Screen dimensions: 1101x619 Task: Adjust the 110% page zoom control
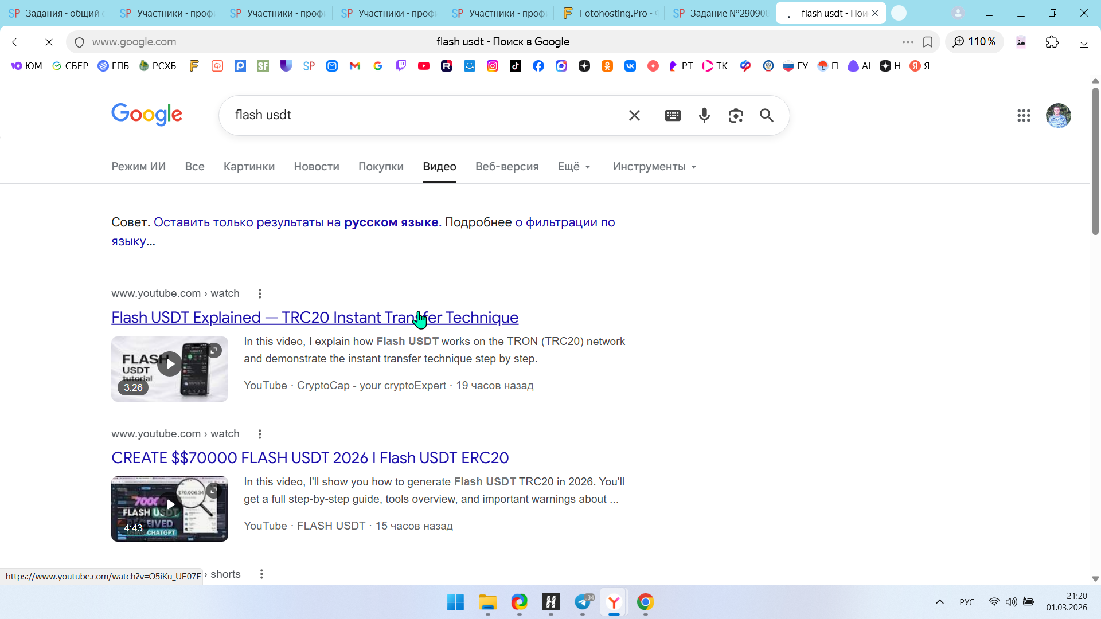974,42
